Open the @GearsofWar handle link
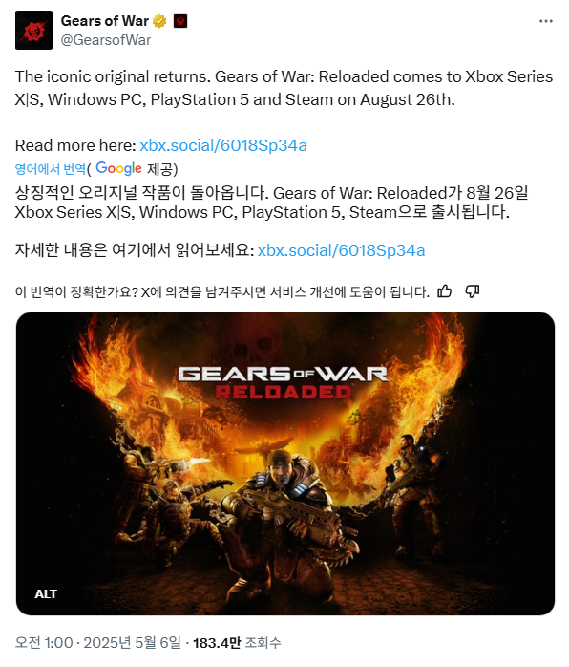This screenshot has width=569, height=667. pos(106,40)
